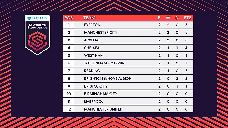This screenshot has width=228, height=128.
Task: Click the W column header
Action: tap(168, 18)
